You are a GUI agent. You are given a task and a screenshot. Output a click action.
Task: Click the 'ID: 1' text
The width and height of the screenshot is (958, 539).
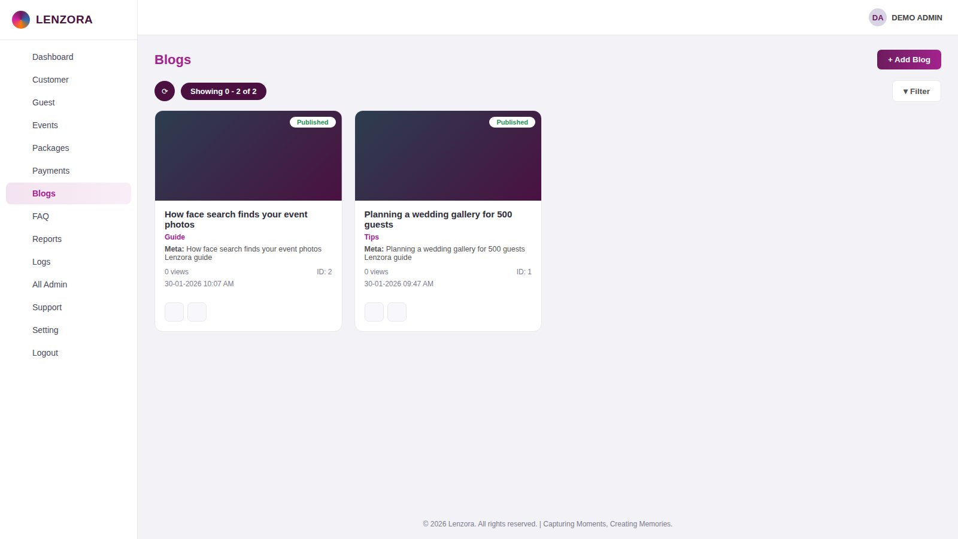click(524, 272)
